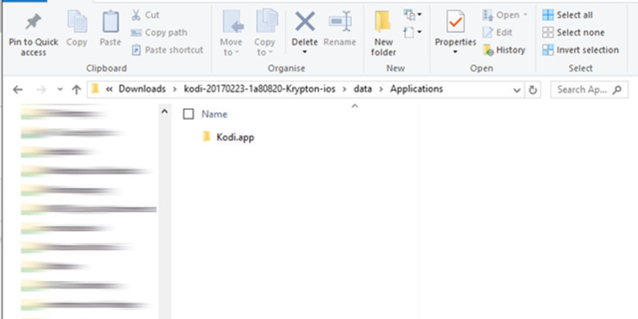Expand the Move to dropdown
This screenshot has height=319, width=638.
coord(231,47)
